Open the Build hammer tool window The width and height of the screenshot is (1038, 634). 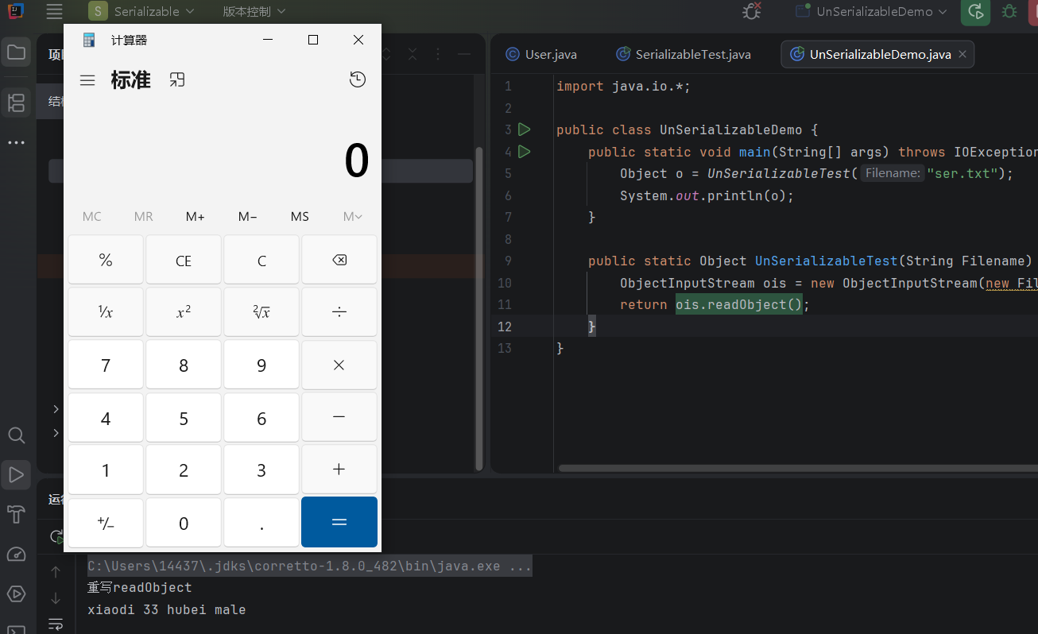point(16,515)
